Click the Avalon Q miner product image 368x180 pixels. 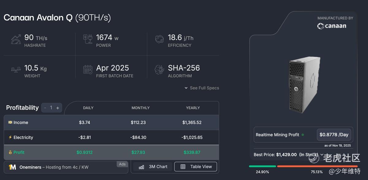click(x=304, y=84)
